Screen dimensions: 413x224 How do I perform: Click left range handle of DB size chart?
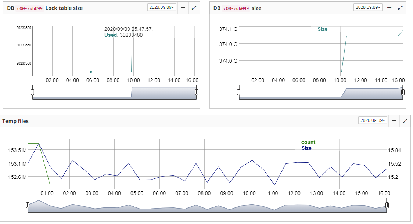pos(239,92)
